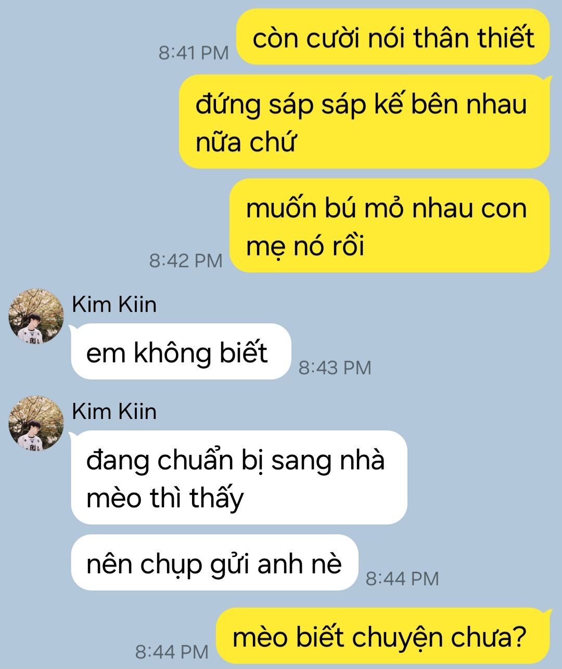The width and height of the screenshot is (562, 669).
Task: Tap the 'đang chuẩn bị sang nhà mèo' message
Action: 239,477
